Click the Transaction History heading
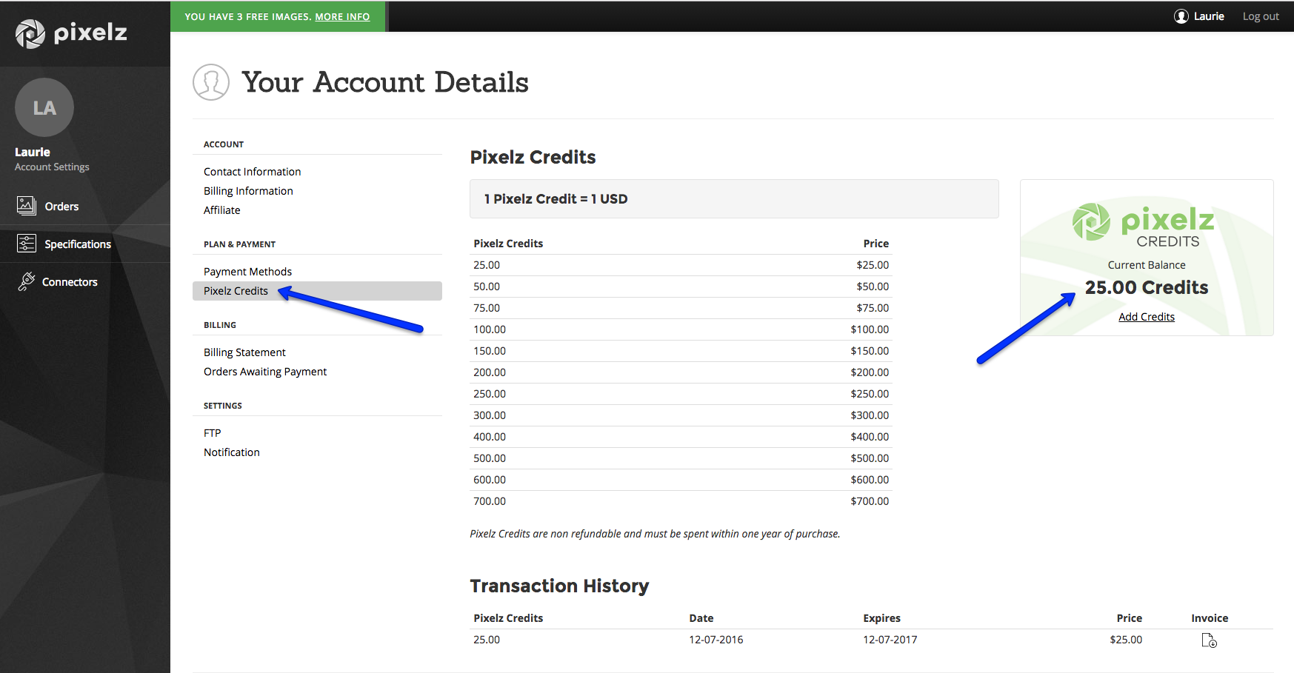The image size is (1294, 673). click(x=559, y=586)
